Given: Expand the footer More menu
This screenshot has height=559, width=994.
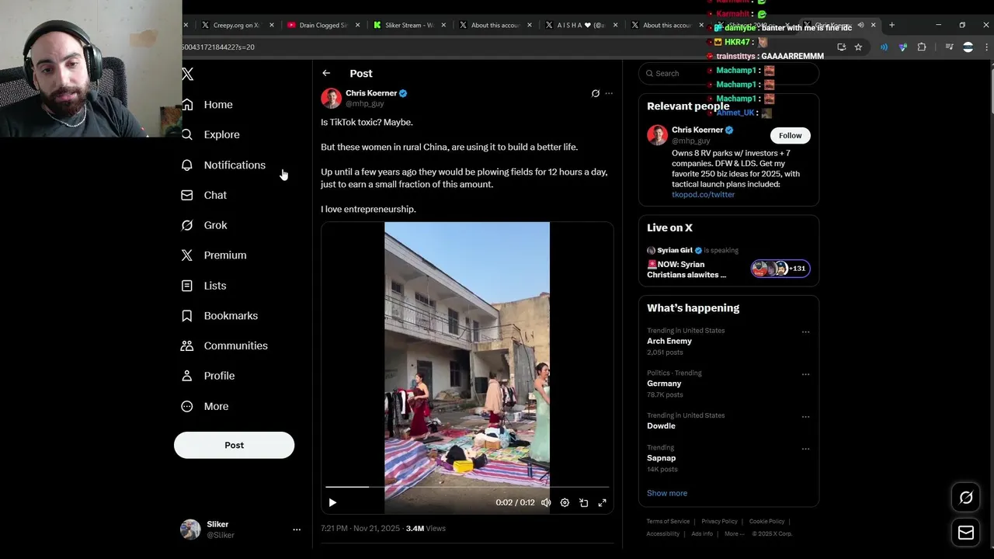Looking at the screenshot, I should point(733,534).
